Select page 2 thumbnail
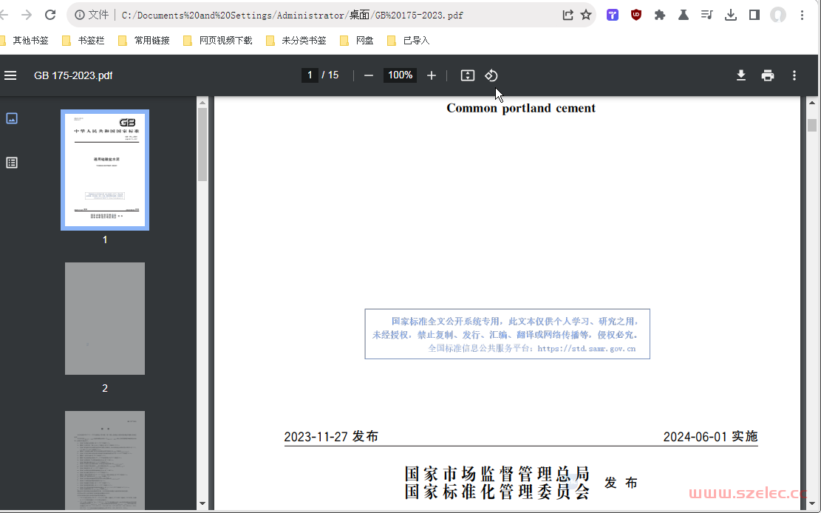The width and height of the screenshot is (821, 513). coord(105,319)
